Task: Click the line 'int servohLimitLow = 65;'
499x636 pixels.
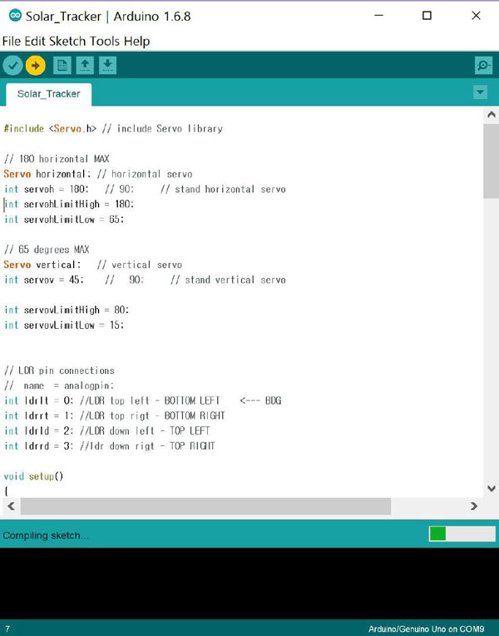Action: [x=64, y=220]
